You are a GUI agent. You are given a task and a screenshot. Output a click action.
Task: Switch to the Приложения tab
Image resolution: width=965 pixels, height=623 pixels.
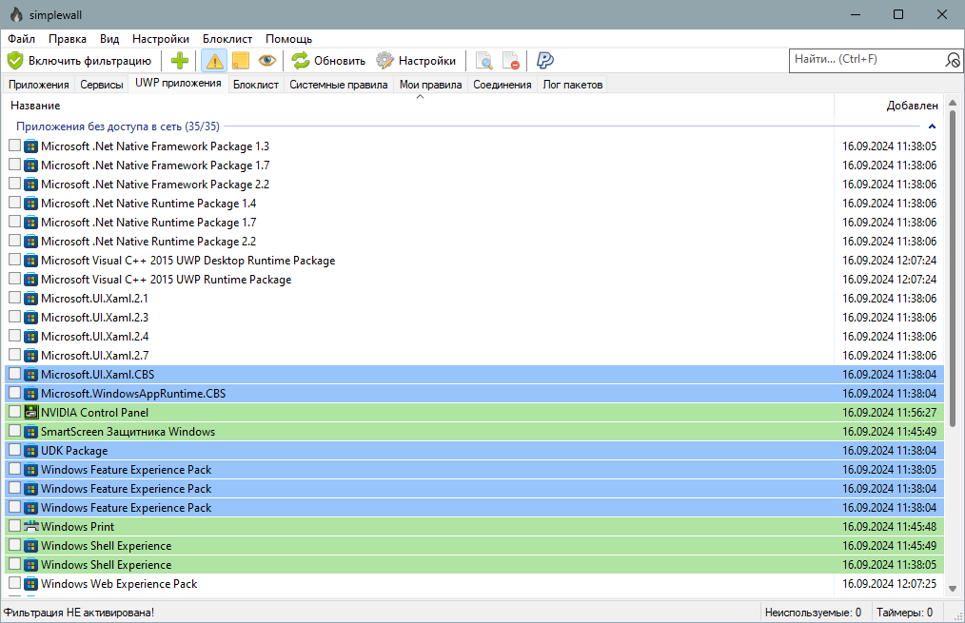tap(39, 85)
